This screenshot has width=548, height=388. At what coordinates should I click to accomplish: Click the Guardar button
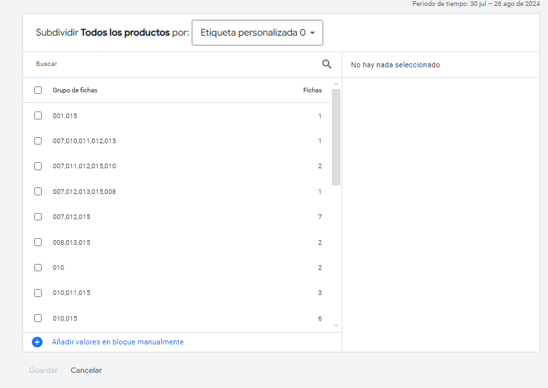click(x=44, y=370)
